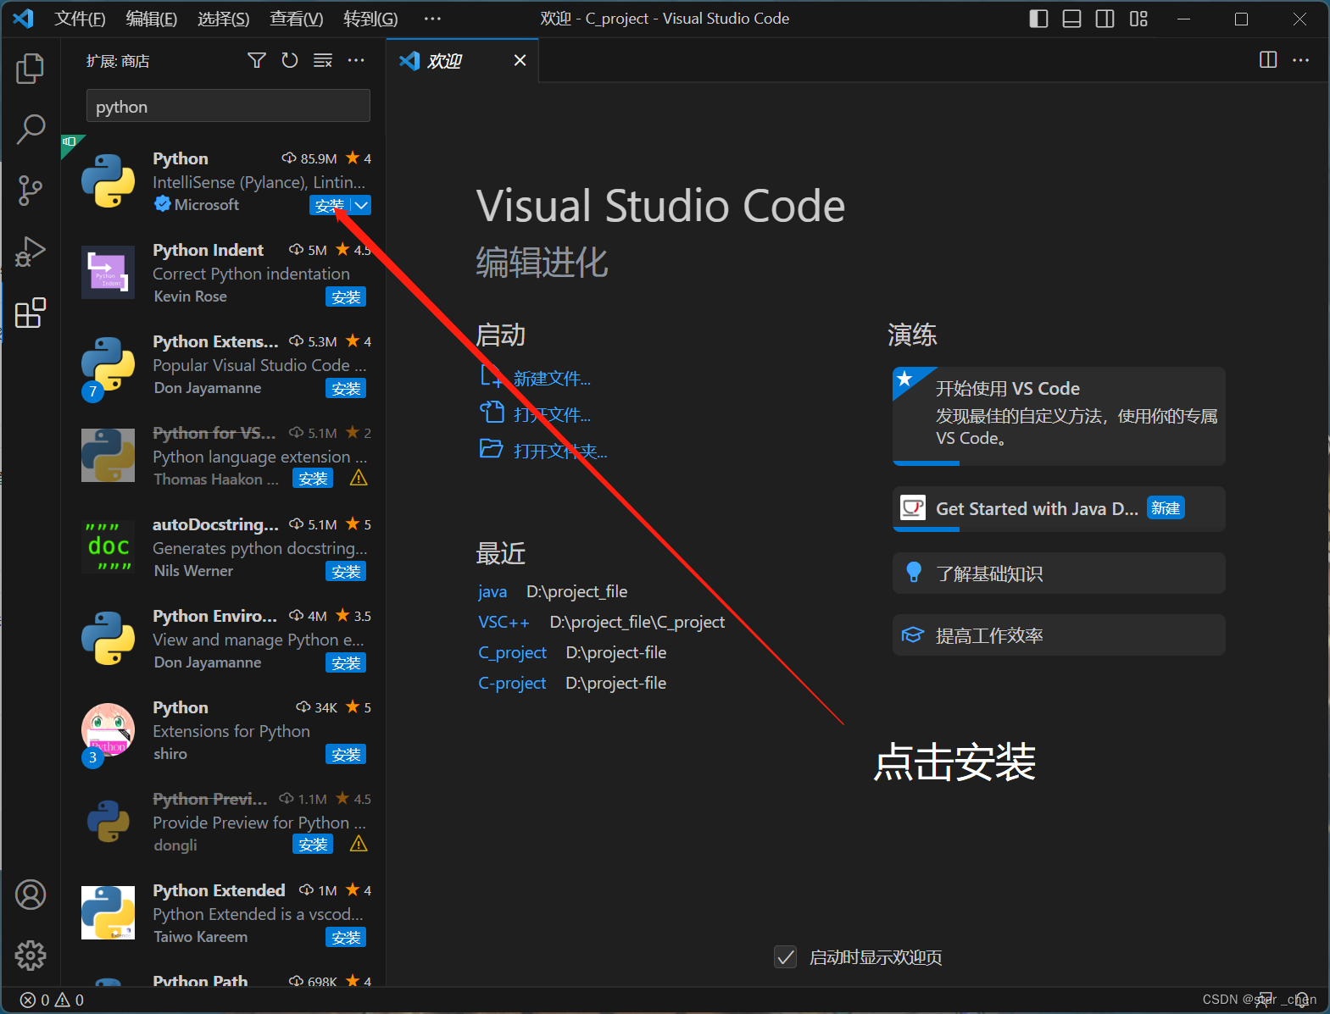1330x1014 pixels.
Task: Open the Accounts menu icon
Action: pyautogui.click(x=31, y=895)
